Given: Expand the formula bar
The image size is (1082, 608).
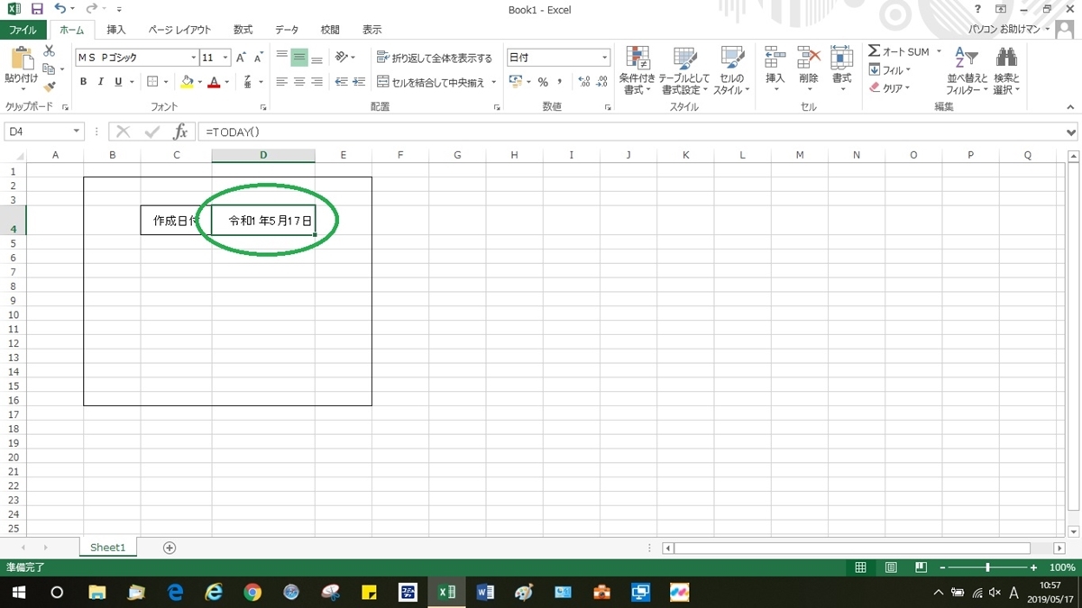Looking at the screenshot, I should pyautogui.click(x=1071, y=132).
